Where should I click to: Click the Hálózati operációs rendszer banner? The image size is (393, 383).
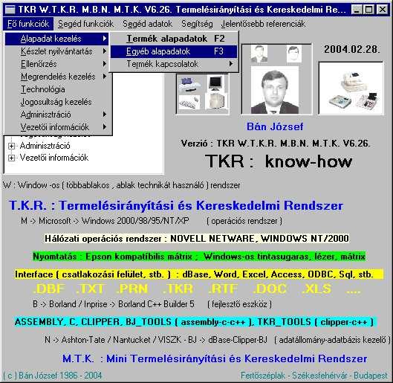pyautogui.click(x=197, y=238)
